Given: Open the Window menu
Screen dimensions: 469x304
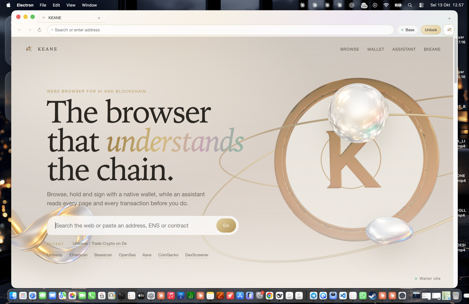Looking at the screenshot, I should tap(89, 5).
